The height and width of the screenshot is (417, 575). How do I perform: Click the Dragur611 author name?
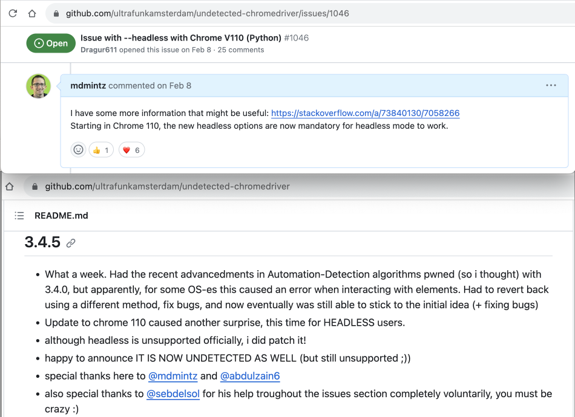click(x=99, y=50)
